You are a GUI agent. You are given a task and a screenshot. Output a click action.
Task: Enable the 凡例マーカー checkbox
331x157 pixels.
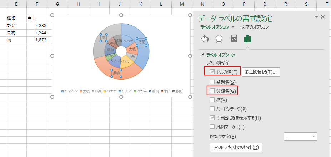click(212, 127)
